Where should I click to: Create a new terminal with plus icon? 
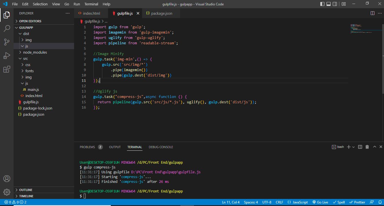point(349,147)
